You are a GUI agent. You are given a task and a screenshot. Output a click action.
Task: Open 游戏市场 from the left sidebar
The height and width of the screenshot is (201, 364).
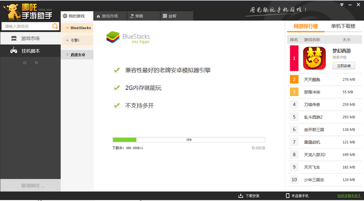click(x=30, y=38)
